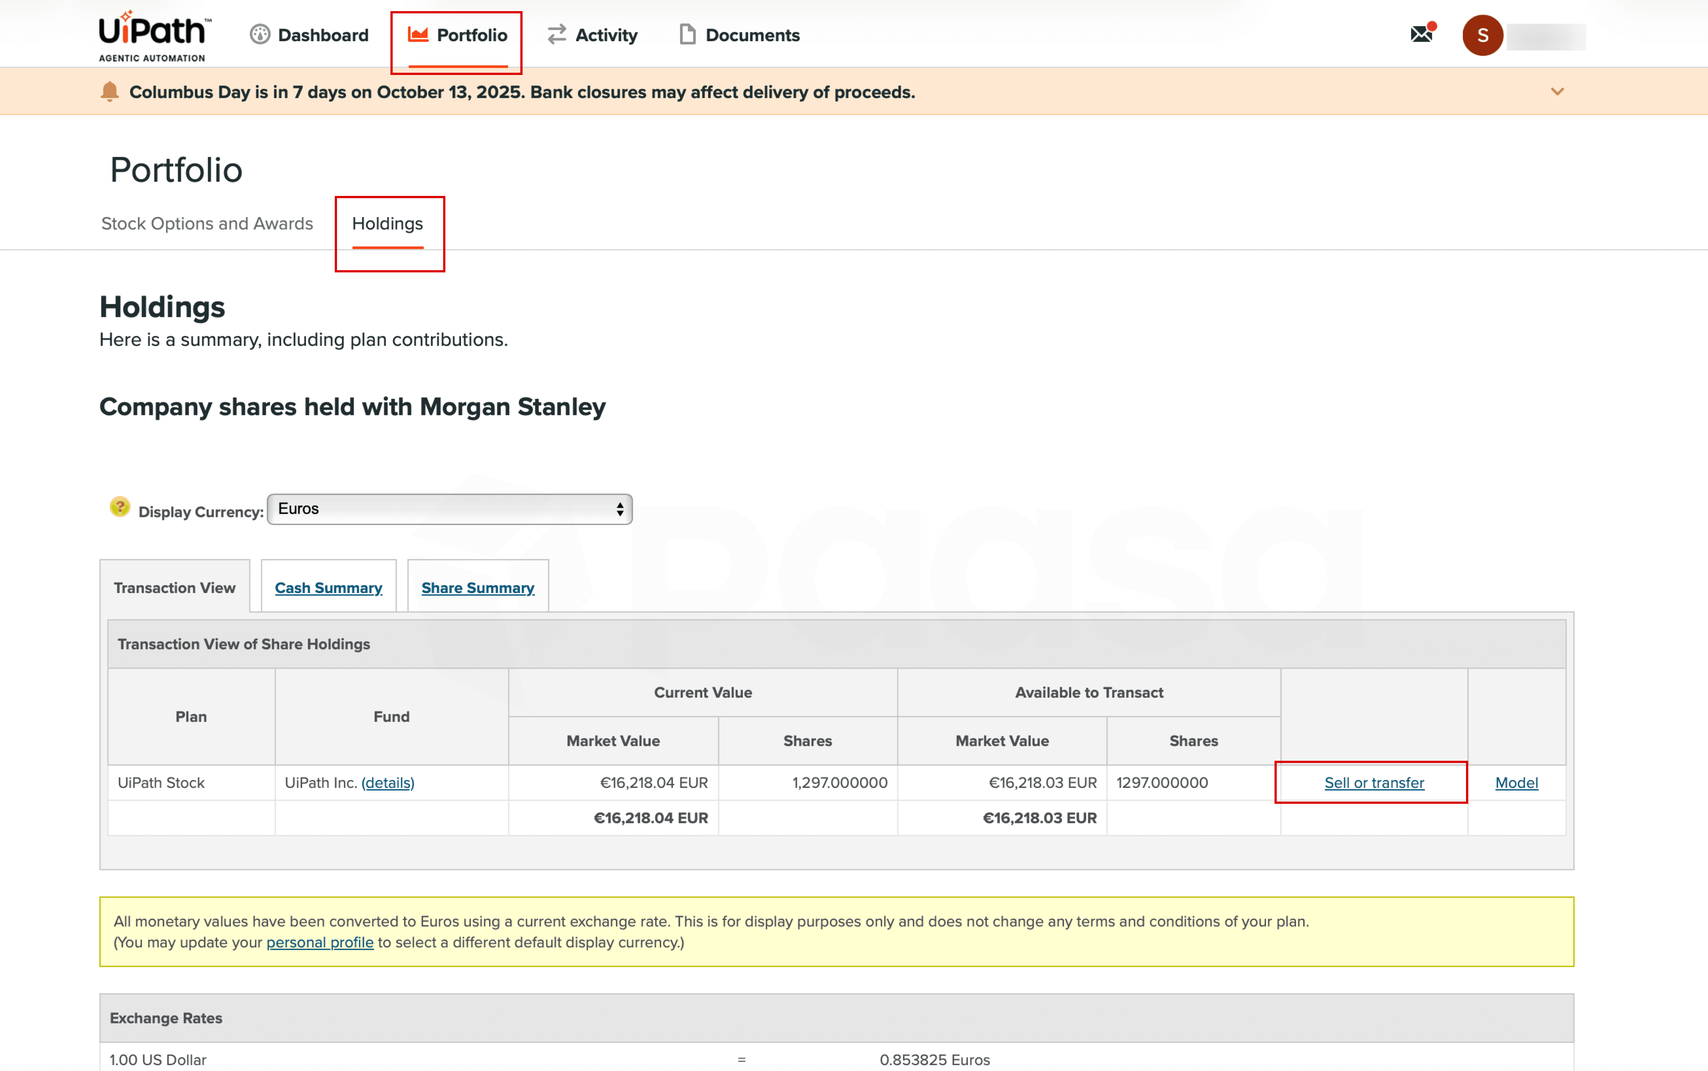The width and height of the screenshot is (1708, 1071).
Task: Click the Activity arrows icon
Action: pyautogui.click(x=557, y=35)
